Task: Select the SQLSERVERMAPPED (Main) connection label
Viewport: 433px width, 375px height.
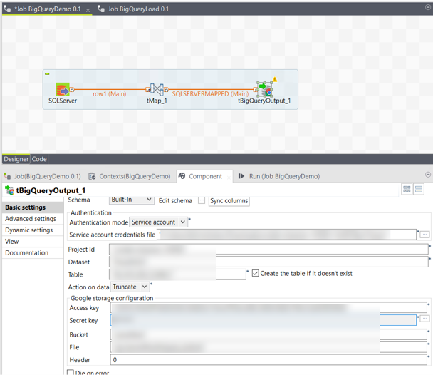Action: (210, 94)
